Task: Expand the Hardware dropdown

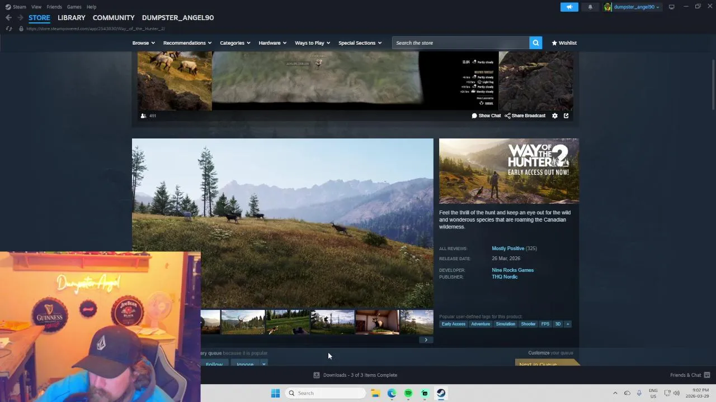Action: click(x=272, y=43)
